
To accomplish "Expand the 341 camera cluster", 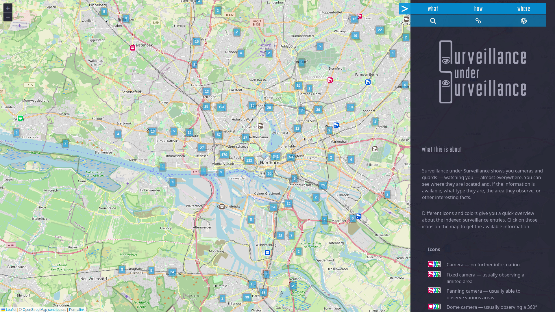I will [x=276, y=157].
